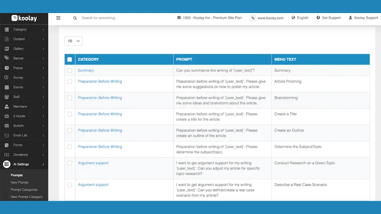Click the Search for something input field
Image resolution: width=381 pixels, height=214 pixels.
tap(122, 18)
